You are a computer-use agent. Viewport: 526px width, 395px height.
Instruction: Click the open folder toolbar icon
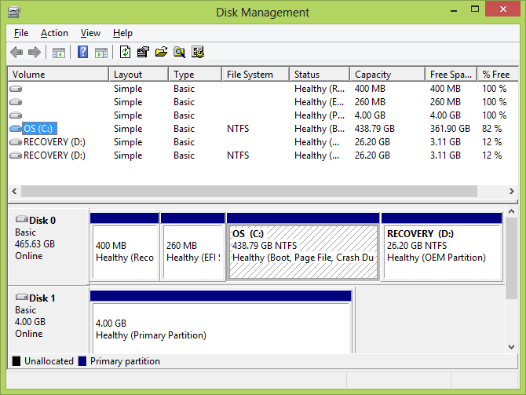tap(162, 53)
